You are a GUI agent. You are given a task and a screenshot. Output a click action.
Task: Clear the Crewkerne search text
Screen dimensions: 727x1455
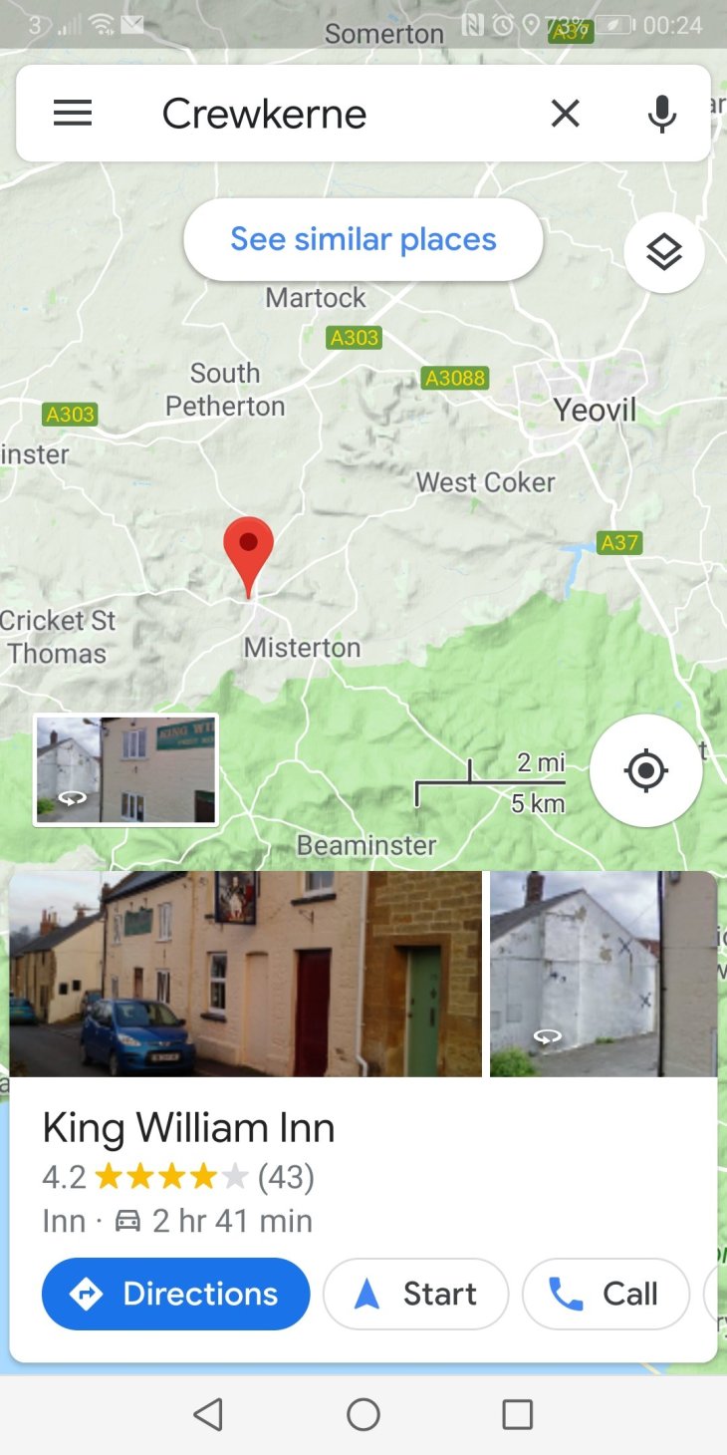(x=565, y=114)
